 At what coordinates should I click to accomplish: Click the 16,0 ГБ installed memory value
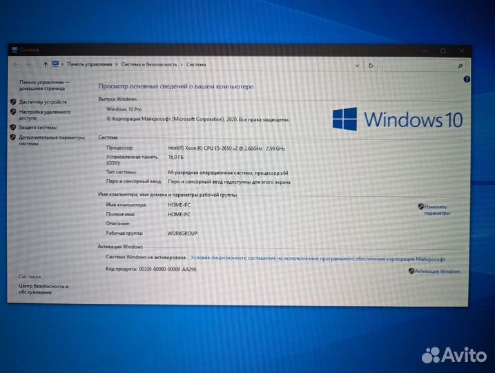(175, 157)
